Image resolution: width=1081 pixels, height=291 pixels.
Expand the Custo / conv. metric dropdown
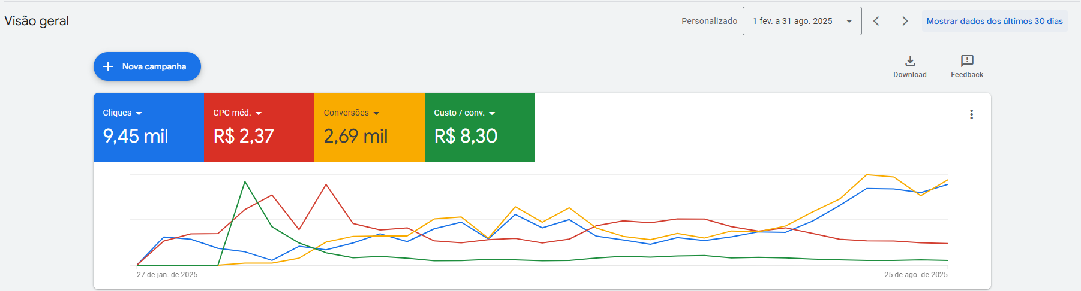[x=492, y=113]
